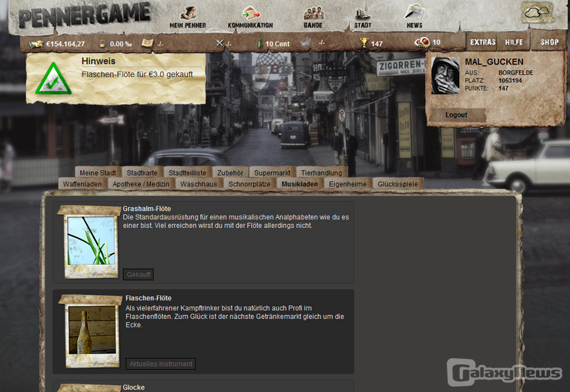Image resolution: width=570 pixels, height=392 pixels.
Task: Click the cloud weather icon at top right
Action: click(538, 12)
